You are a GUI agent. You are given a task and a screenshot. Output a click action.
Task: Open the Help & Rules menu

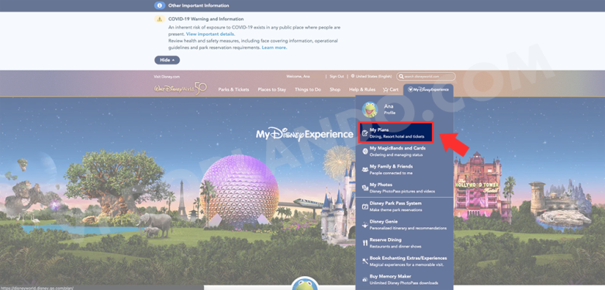click(x=362, y=89)
